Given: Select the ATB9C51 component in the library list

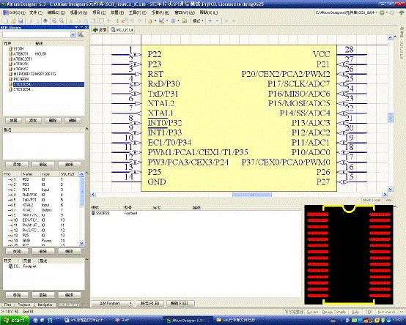Looking at the screenshot, I should coord(21,53).
